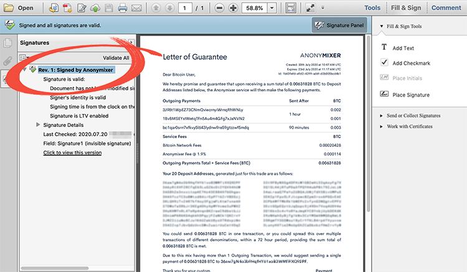The height and width of the screenshot is (272, 467).
Task: Expand Work with Certificates section
Action: (380, 126)
